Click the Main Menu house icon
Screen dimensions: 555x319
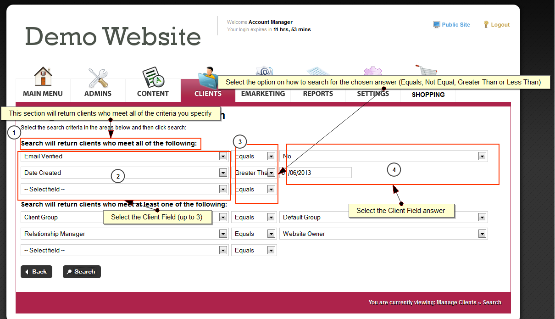43,77
